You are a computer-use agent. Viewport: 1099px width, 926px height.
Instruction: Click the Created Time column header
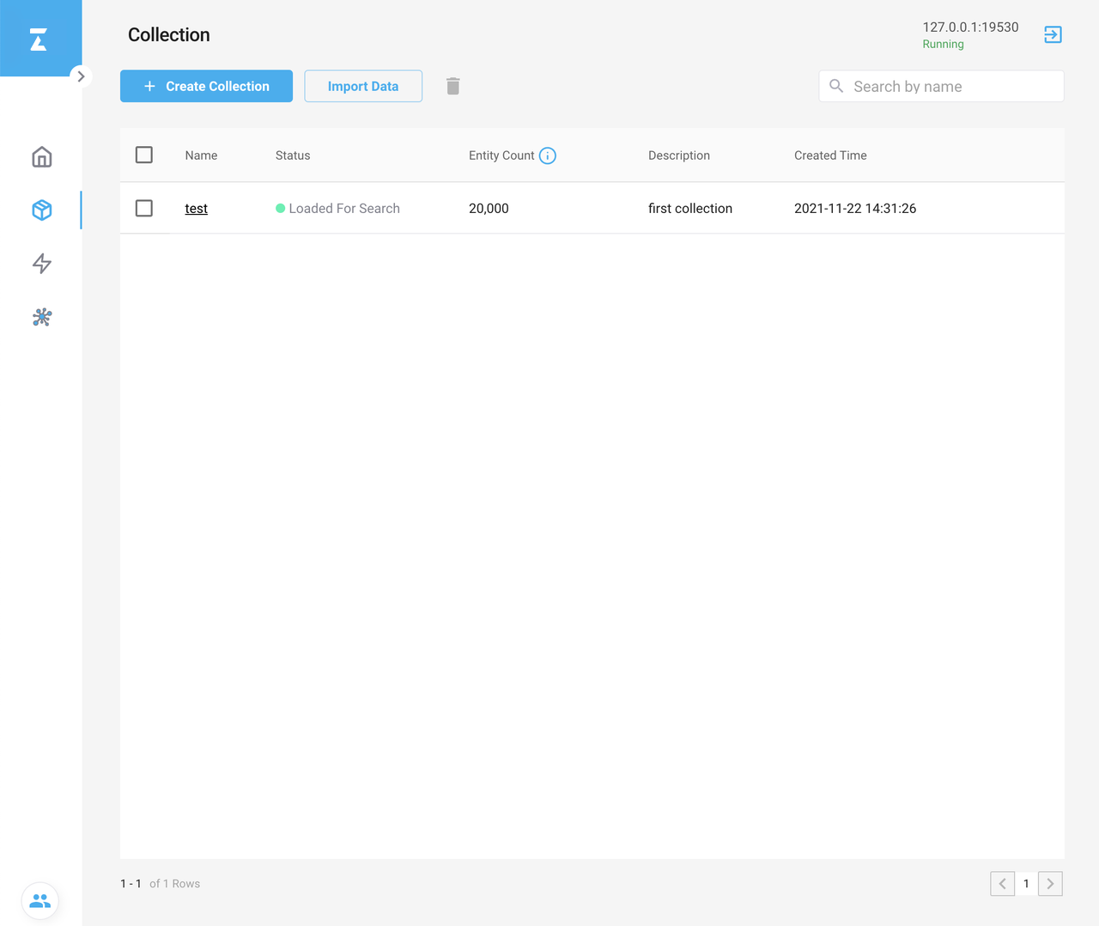coord(830,155)
